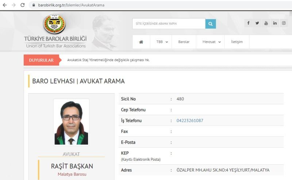Open the Instagram social icon
The height and width of the screenshot is (180, 292).
click(284, 23)
